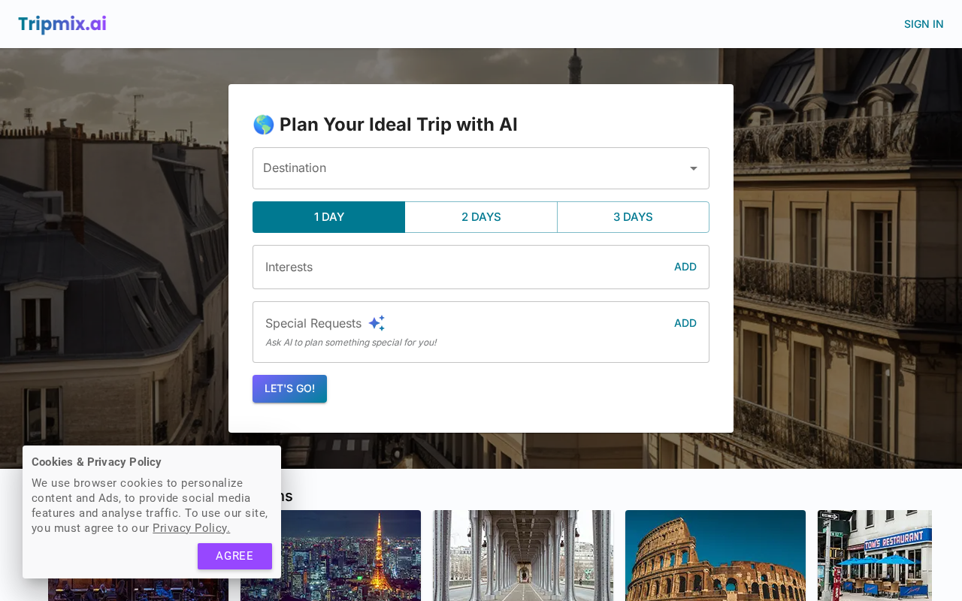This screenshot has width=962, height=601.
Task: Open the SIGN IN link
Action: coord(923,24)
